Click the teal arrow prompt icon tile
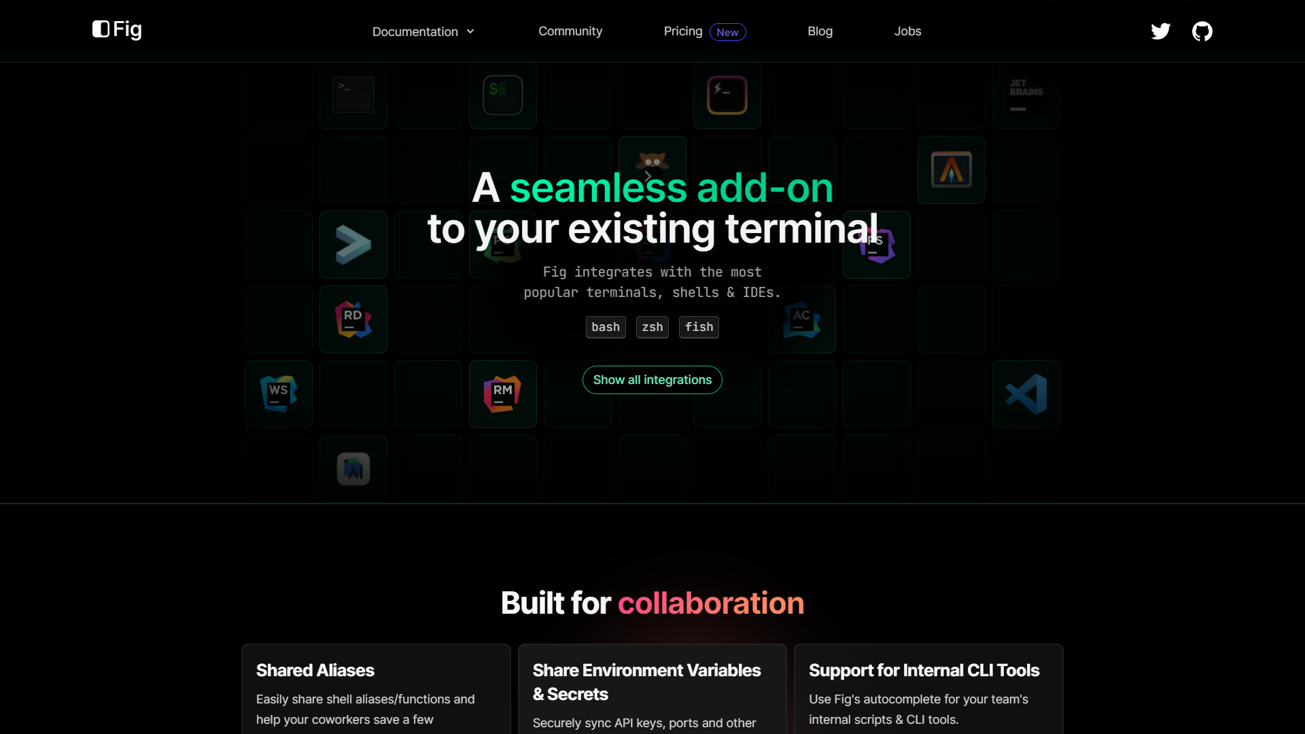The width and height of the screenshot is (1305, 734). [353, 245]
